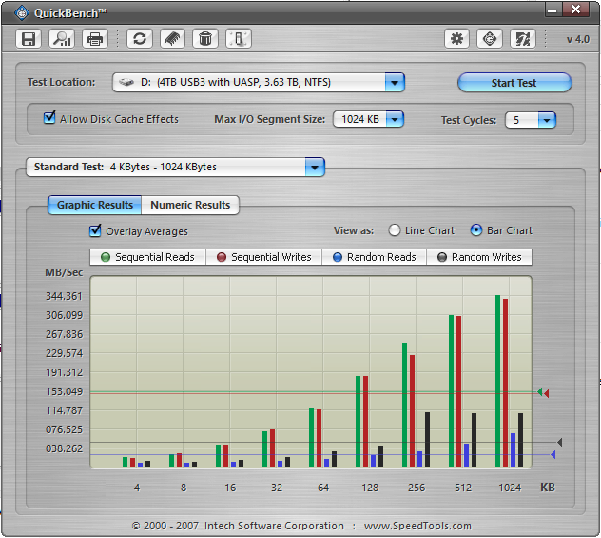
Task: Toggle Allow Disk Cache Effects checkbox
Action: [x=49, y=119]
